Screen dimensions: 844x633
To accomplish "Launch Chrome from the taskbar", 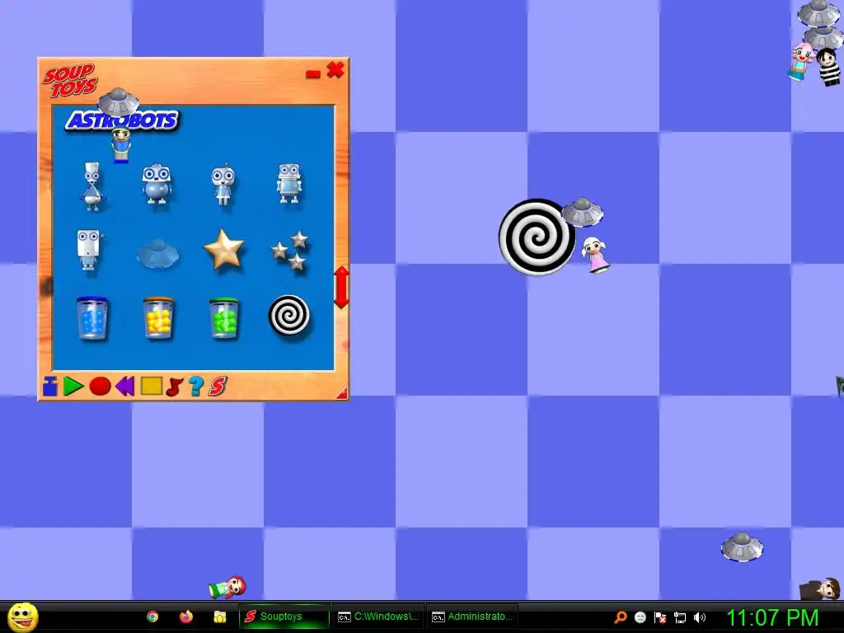I will (x=152, y=617).
